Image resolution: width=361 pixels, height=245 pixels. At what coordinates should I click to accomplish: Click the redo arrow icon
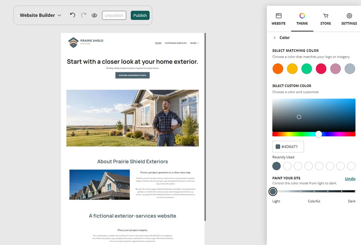coord(83,15)
